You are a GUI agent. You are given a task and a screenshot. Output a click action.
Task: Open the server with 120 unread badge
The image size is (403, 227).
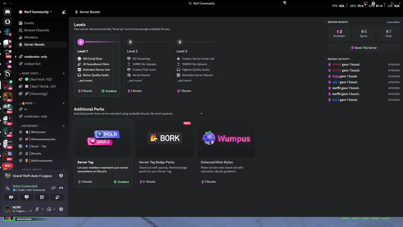click(x=8, y=144)
